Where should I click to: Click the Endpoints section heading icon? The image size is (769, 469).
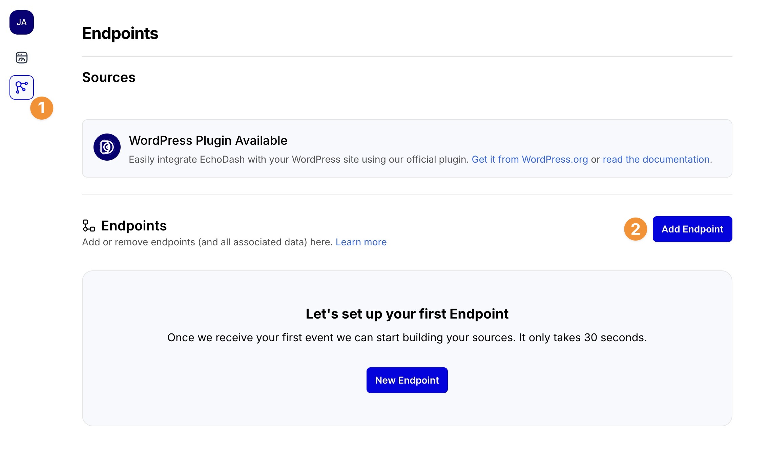pos(89,226)
